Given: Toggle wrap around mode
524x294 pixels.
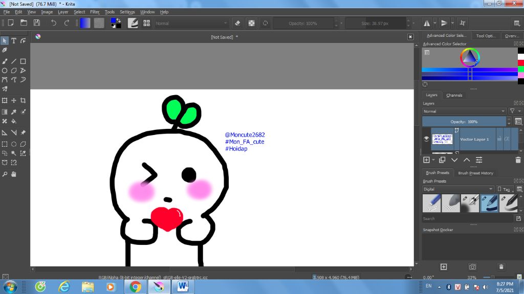Looking at the screenshot, I should pyautogui.click(x=463, y=23).
